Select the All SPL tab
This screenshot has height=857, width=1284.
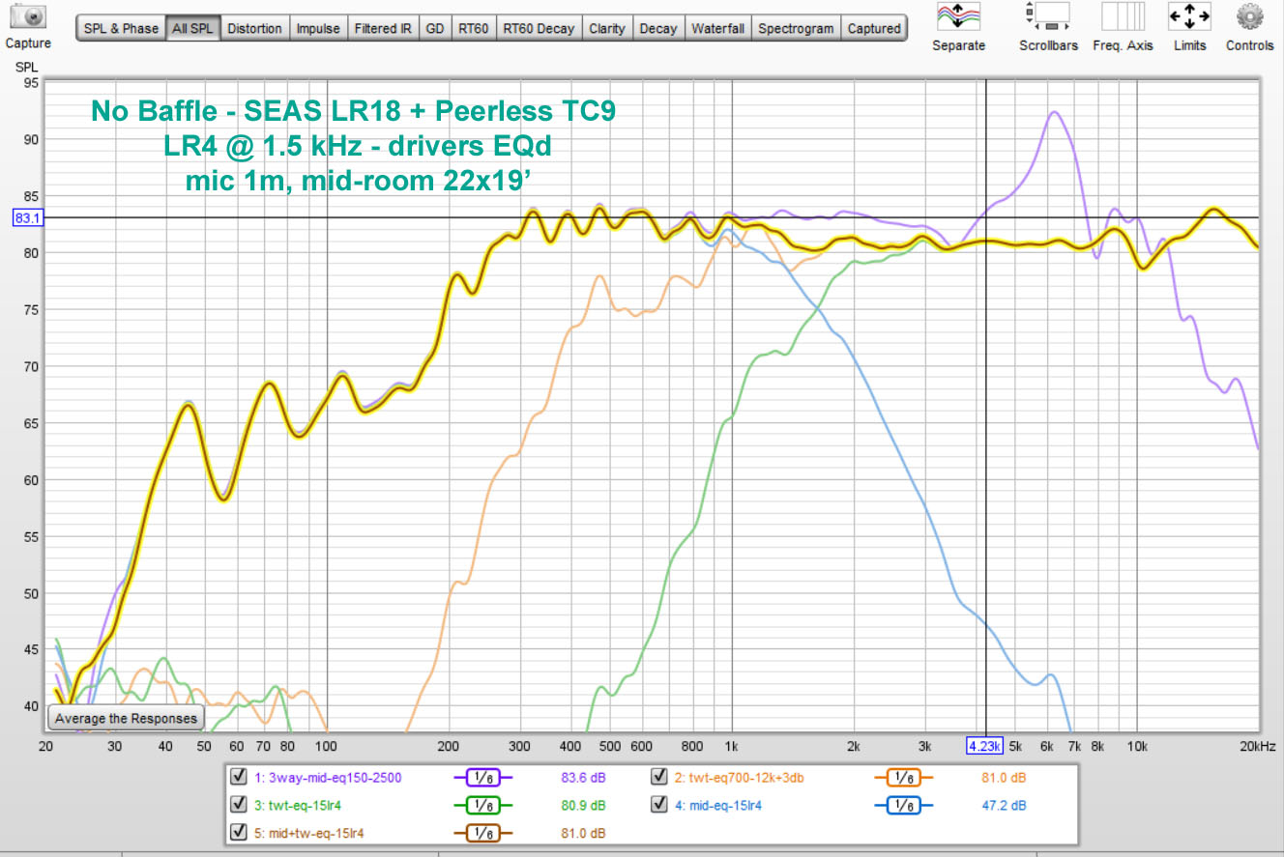click(x=192, y=29)
